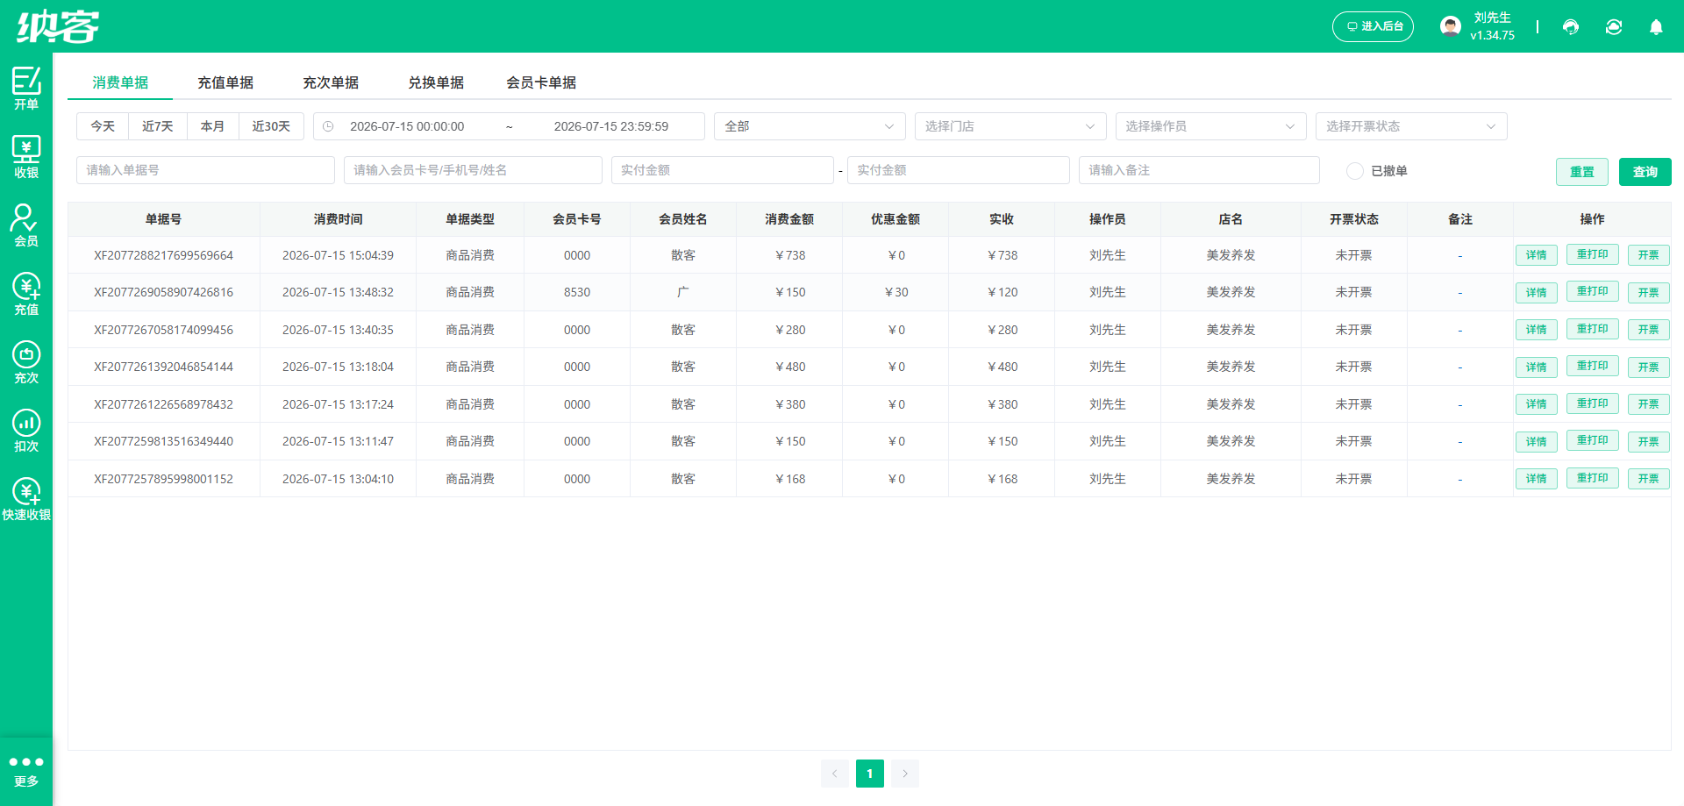Open the notification bell
This screenshot has height=806, width=1684.
coord(1656,27)
